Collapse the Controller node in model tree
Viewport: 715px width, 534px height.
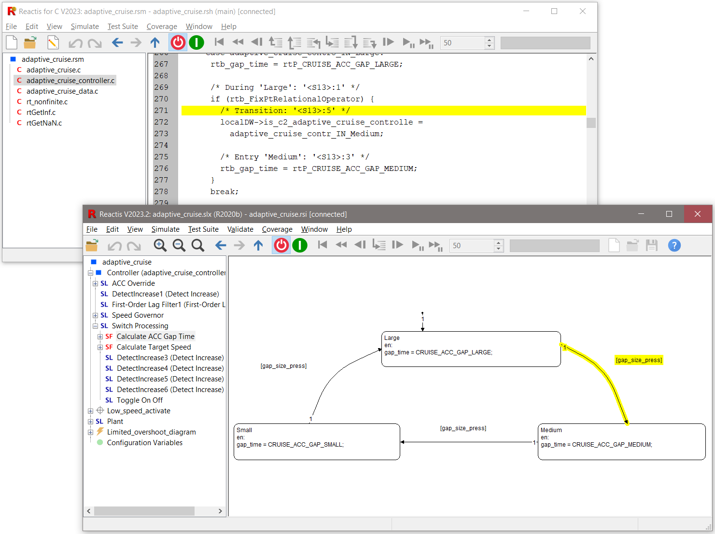pos(90,273)
